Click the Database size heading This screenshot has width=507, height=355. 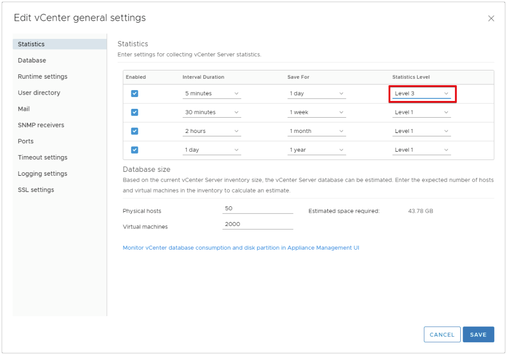pyautogui.click(x=147, y=169)
